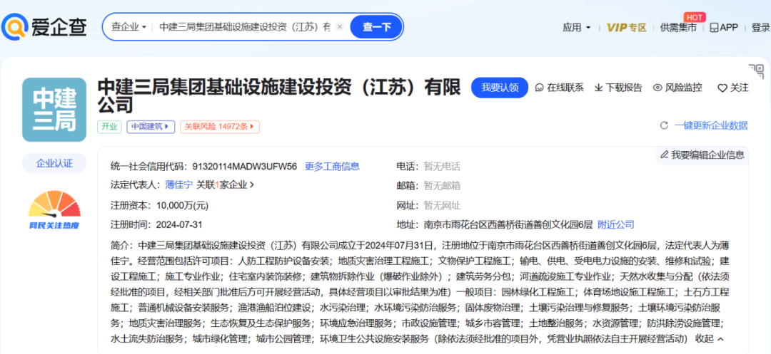This screenshot has height=354, width=771.
Task: Click the 暂无邮箱 email value
Action: click(x=442, y=186)
